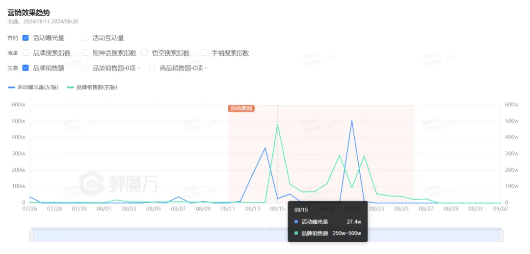The height and width of the screenshot is (254, 530).
Task: Click the blue selected range bar below chart
Action: tap(266, 236)
